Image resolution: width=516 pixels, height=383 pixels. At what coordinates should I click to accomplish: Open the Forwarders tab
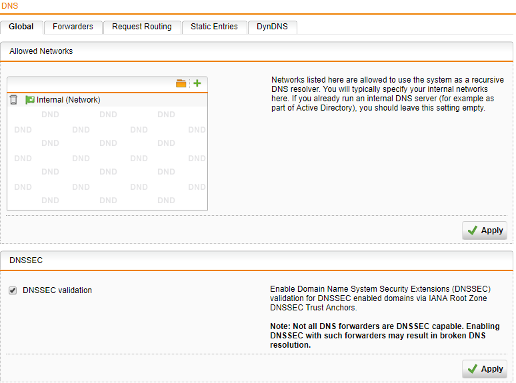73,27
